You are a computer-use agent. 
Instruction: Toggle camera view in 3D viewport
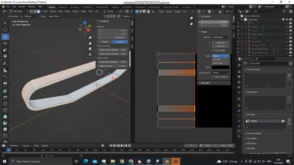pos(90,49)
